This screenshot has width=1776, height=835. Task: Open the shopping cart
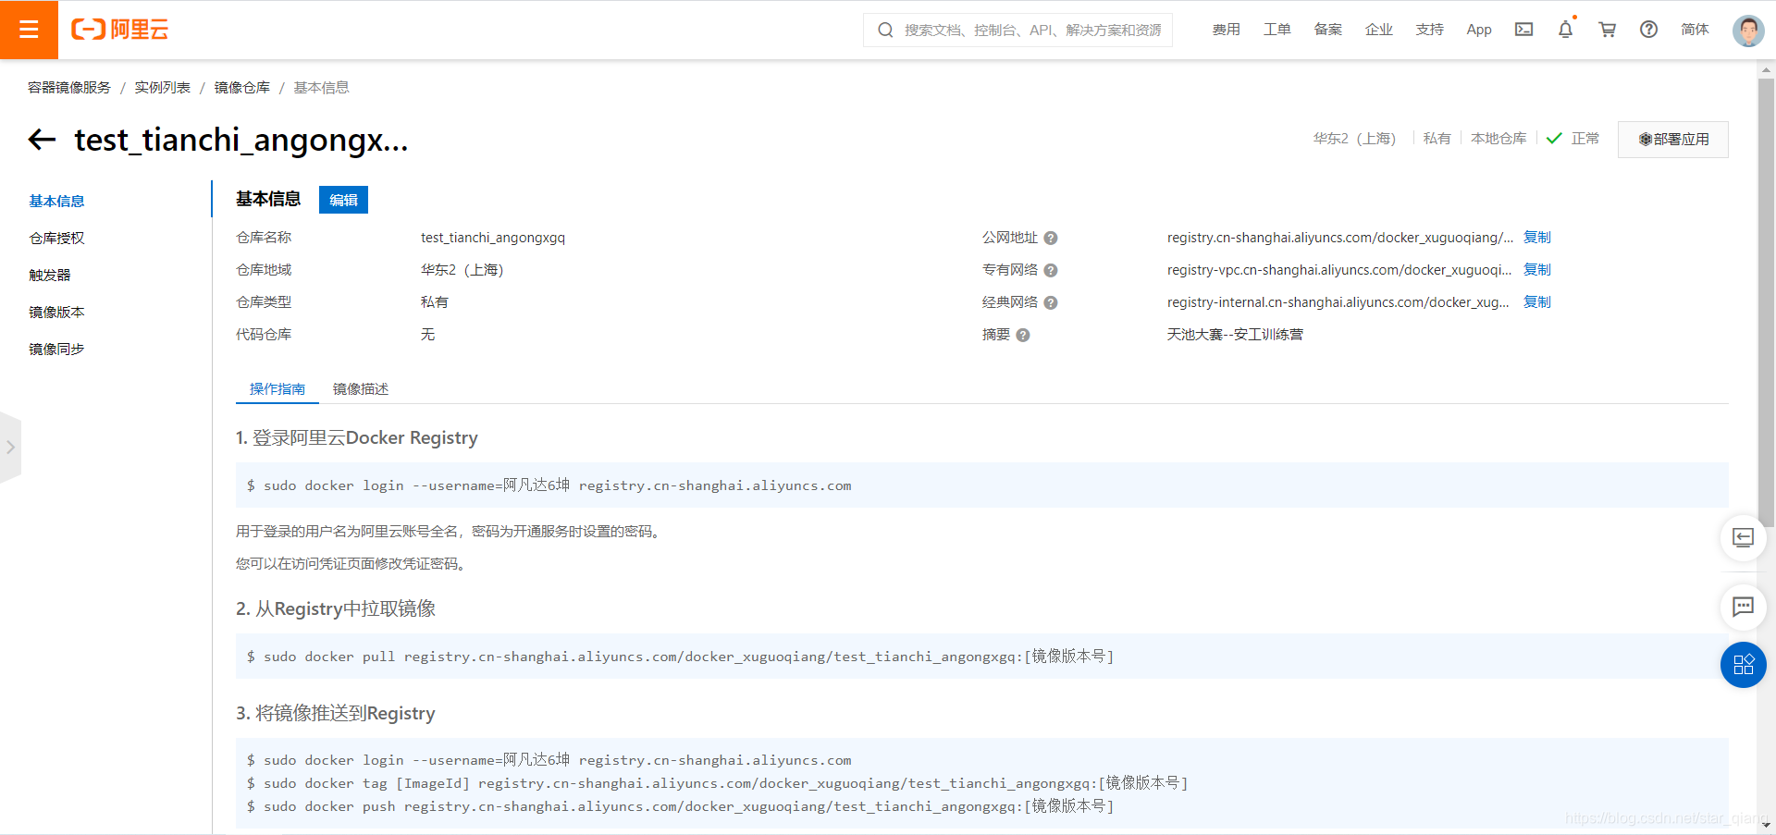[1608, 30]
